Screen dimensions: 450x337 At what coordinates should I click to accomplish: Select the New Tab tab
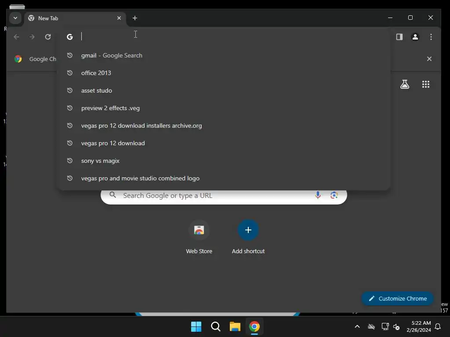pyautogui.click(x=75, y=18)
